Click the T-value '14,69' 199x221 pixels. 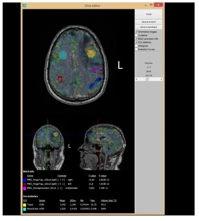click(91, 180)
